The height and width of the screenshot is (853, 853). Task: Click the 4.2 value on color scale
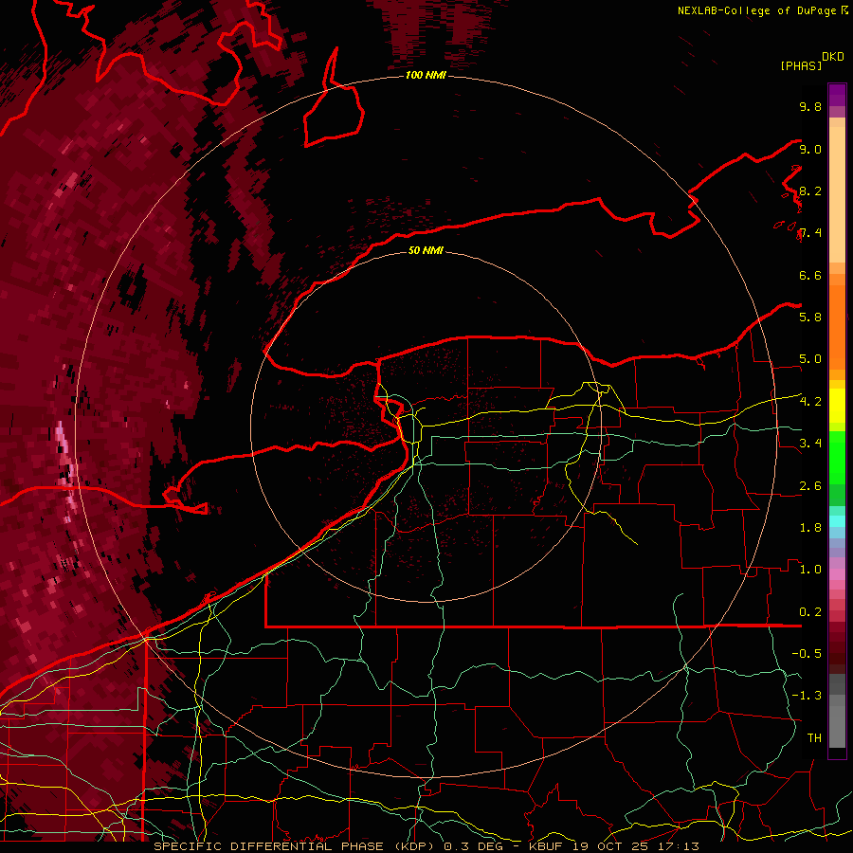pyautogui.click(x=810, y=402)
